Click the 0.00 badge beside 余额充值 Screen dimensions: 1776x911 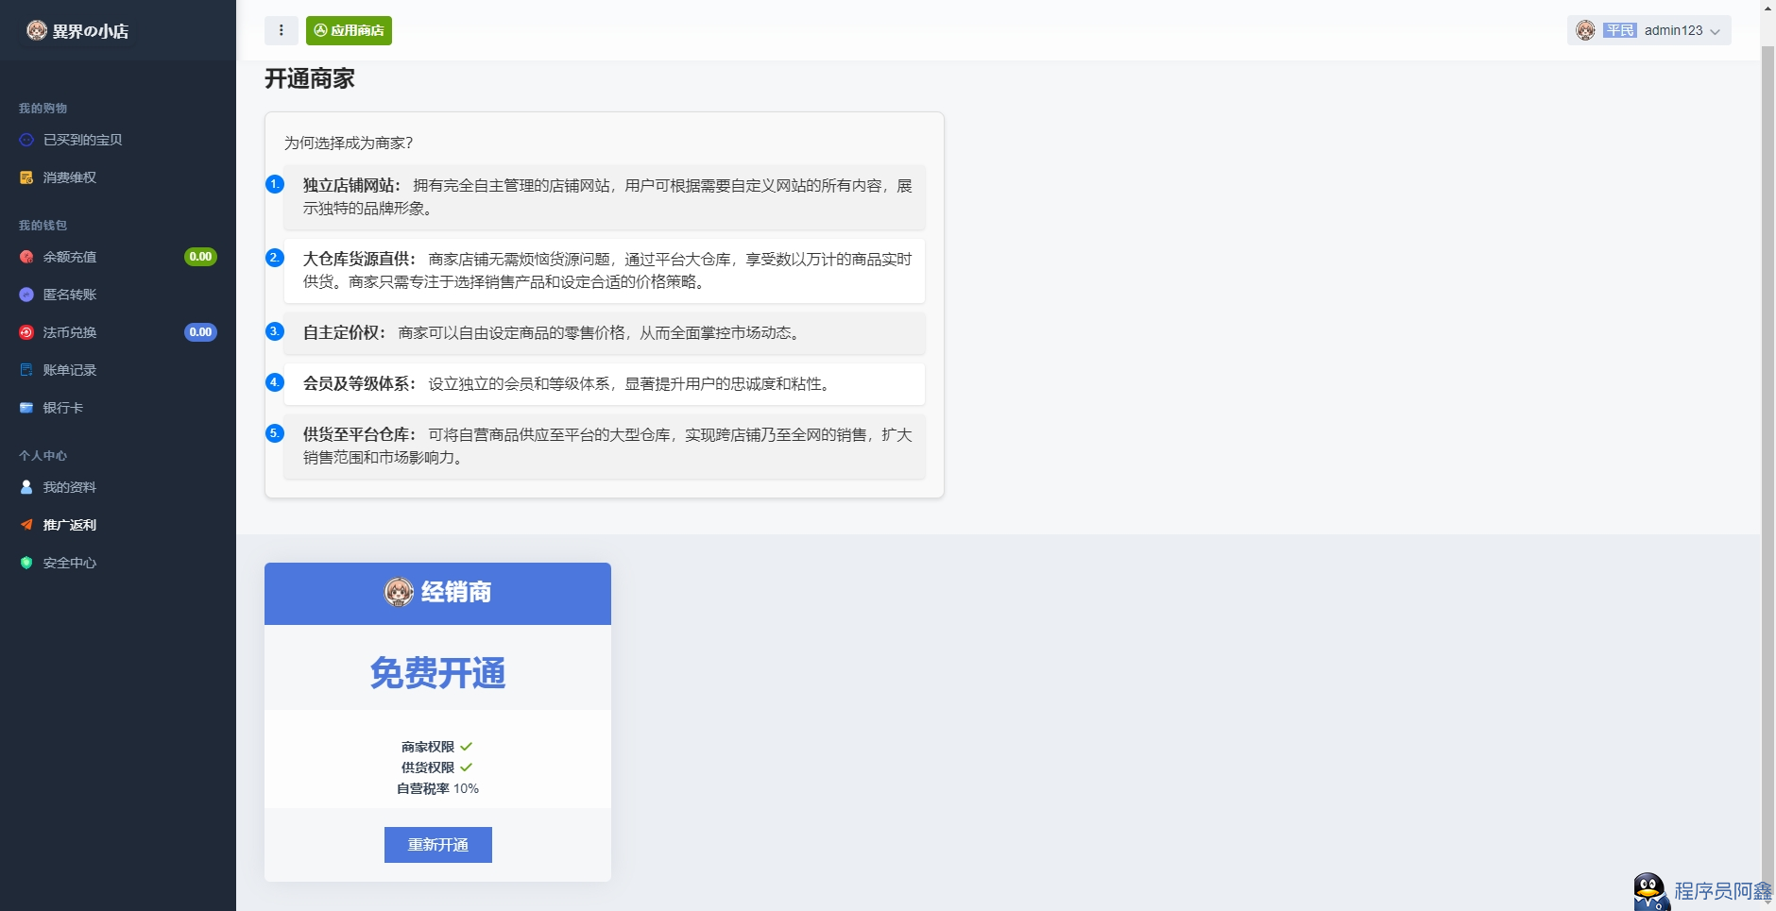pyautogui.click(x=200, y=257)
